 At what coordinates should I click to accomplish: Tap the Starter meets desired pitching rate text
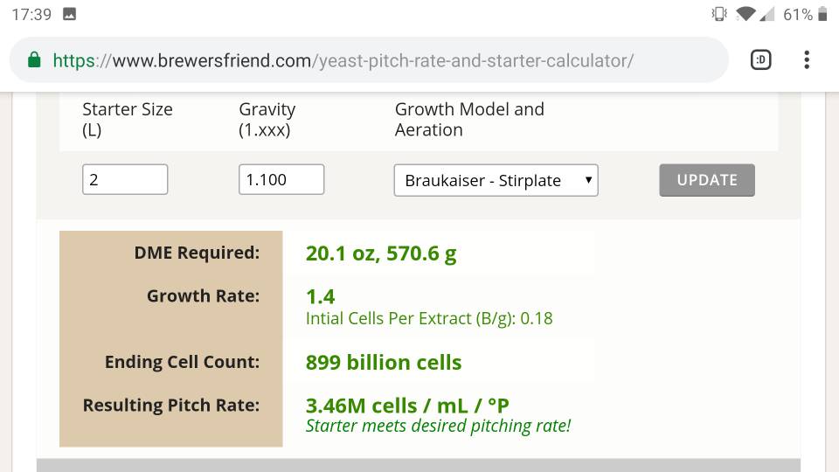[x=438, y=426]
